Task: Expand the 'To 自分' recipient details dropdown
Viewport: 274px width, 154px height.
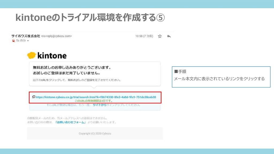Action: pyautogui.click(x=28, y=41)
